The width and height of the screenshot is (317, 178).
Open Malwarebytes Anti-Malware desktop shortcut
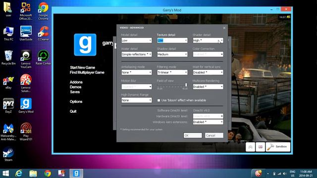[x=8, y=132]
